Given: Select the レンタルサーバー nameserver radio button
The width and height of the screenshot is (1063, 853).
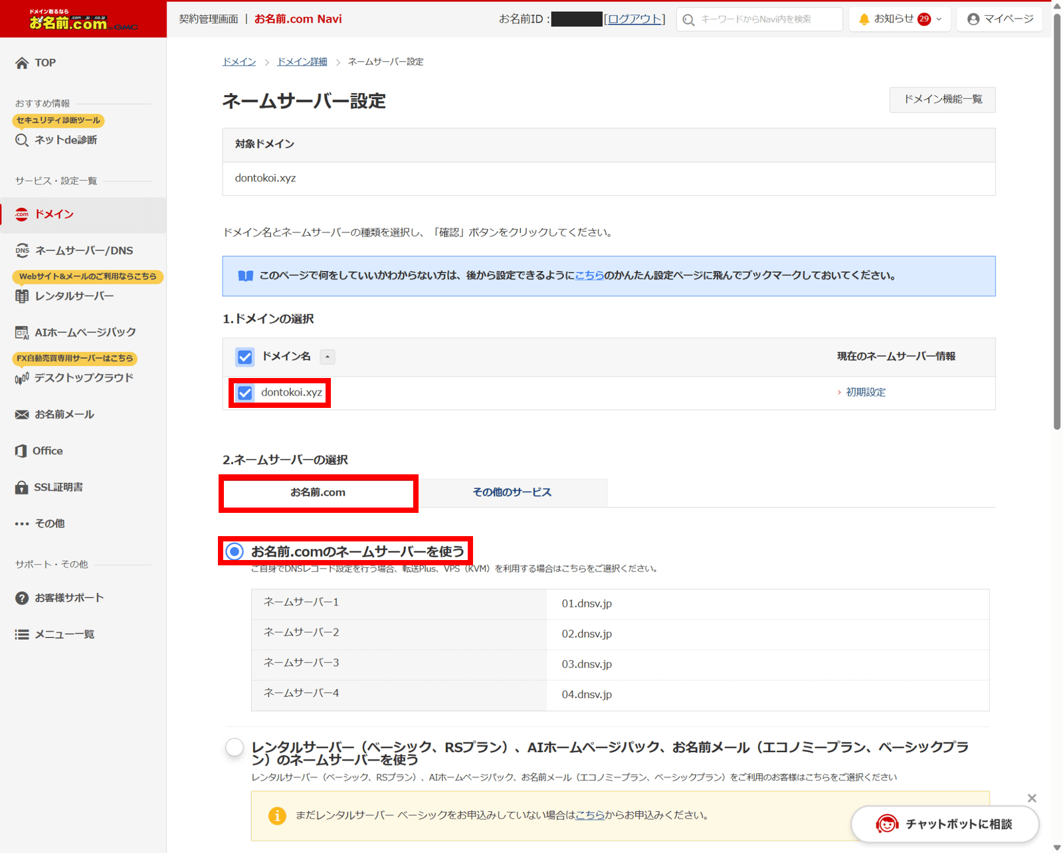Looking at the screenshot, I should [235, 747].
